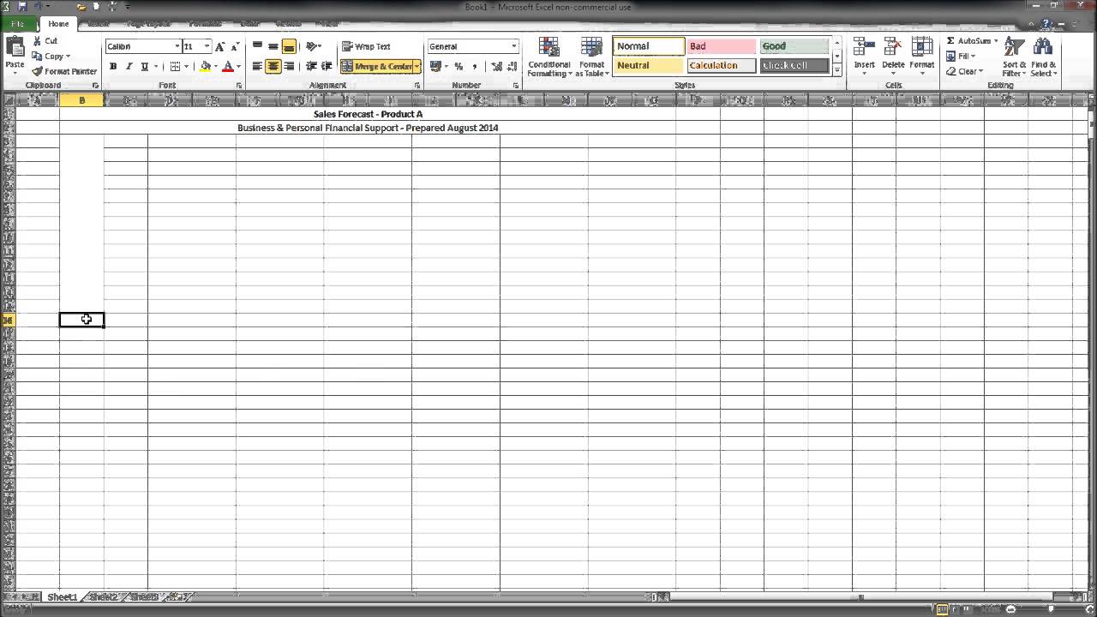Toggle Wrap Text for the cell
Screen dimensions: 1097x617
click(366, 46)
